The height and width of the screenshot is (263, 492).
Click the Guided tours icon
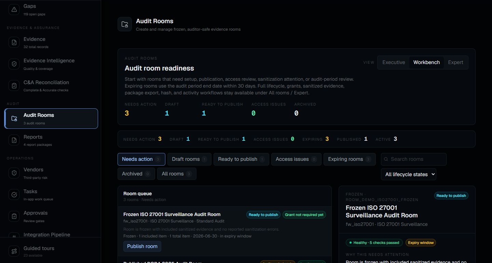click(x=14, y=251)
